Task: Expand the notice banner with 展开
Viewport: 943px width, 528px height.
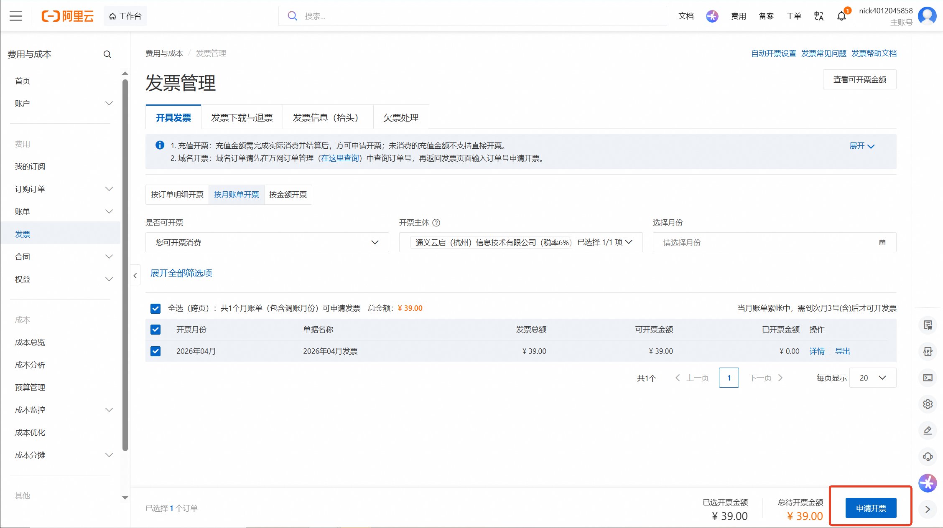Action: [862, 146]
